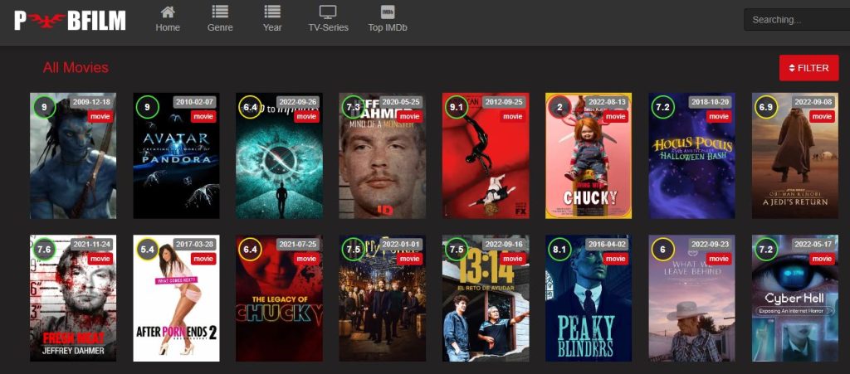Click the IMDb icon above Top IMDb
This screenshot has height=374, width=850.
click(387, 12)
